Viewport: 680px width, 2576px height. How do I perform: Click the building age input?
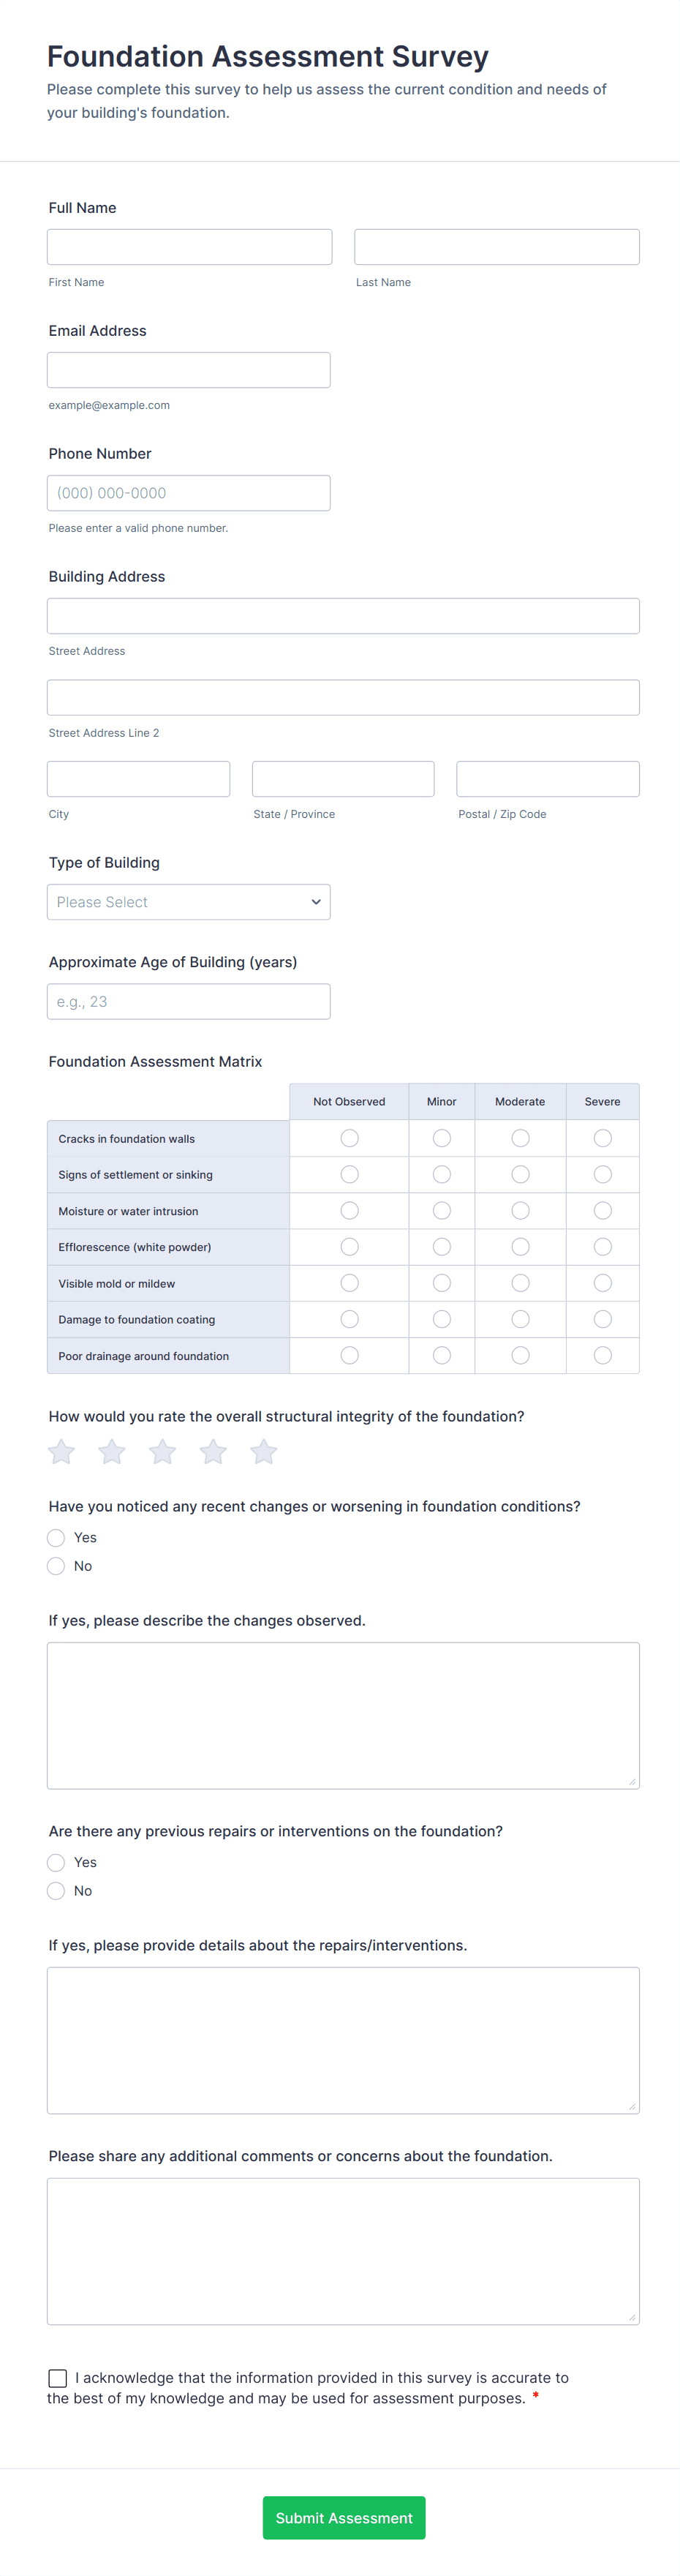click(188, 1002)
